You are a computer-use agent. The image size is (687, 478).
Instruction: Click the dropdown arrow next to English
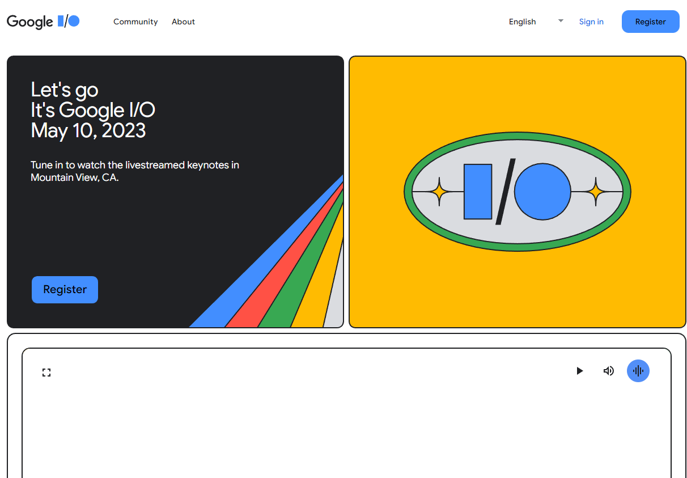coord(561,21)
